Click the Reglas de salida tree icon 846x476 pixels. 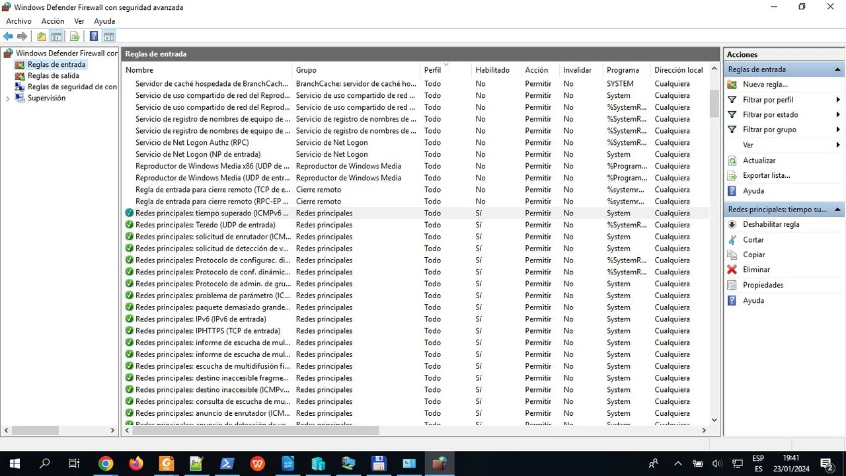(x=20, y=76)
